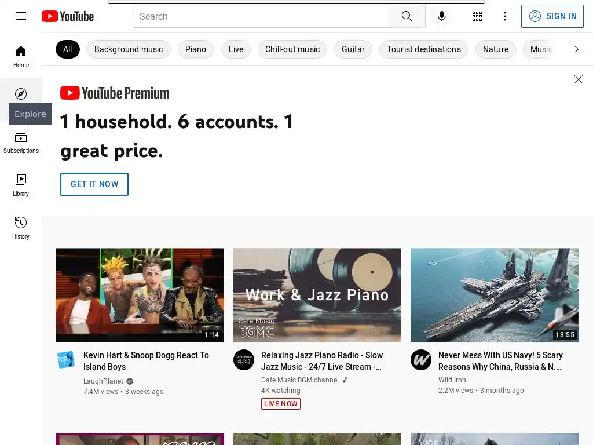The height and width of the screenshot is (445, 593).
Task: Open Wild Iron channel name link
Action: [452, 380]
